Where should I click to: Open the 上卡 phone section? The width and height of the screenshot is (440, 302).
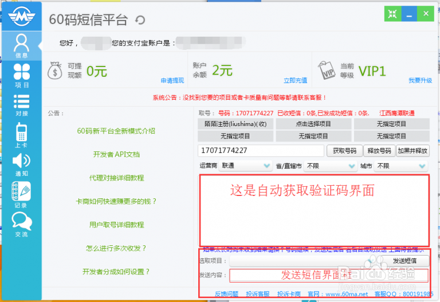tap(22, 135)
